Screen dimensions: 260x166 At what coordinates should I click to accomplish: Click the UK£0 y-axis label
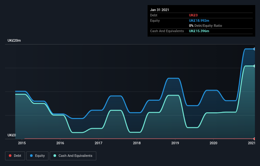pos(12,135)
